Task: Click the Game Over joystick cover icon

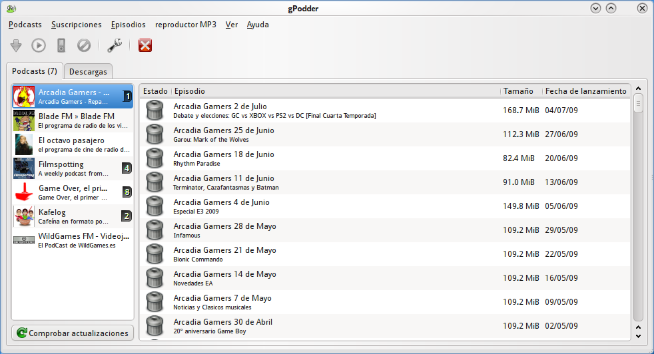Action: pyautogui.click(x=24, y=192)
